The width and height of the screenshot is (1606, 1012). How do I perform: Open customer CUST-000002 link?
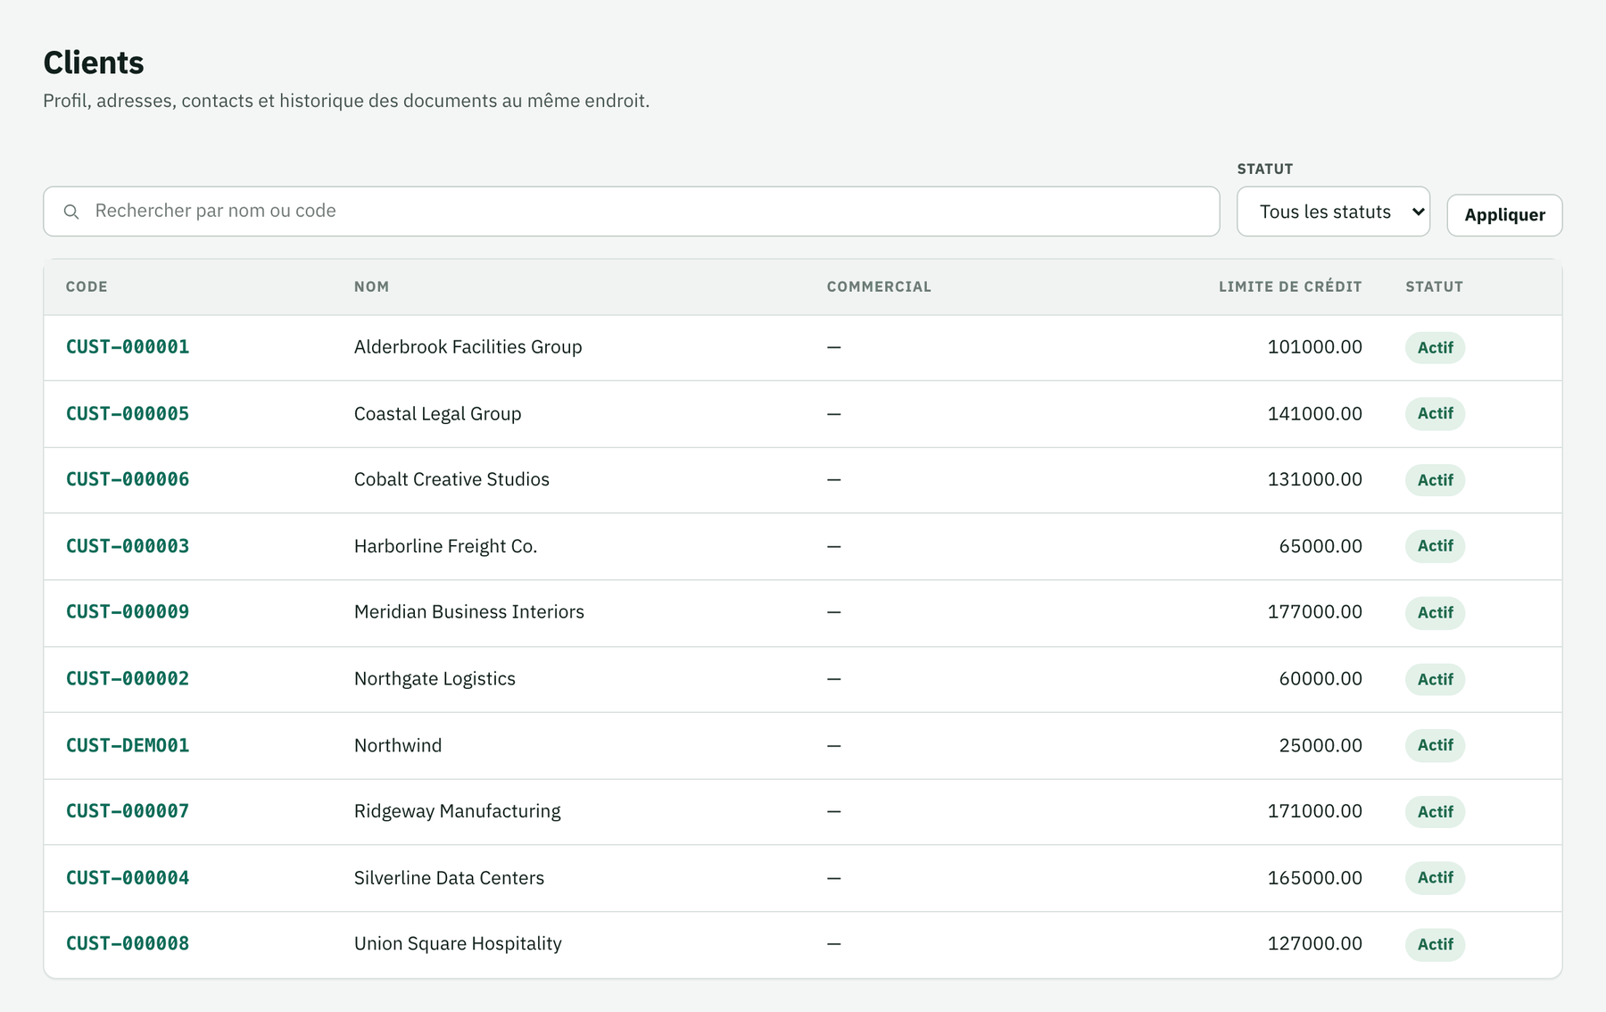point(128,679)
